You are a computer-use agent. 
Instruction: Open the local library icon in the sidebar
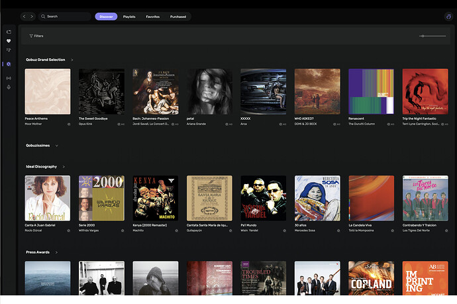tap(9, 32)
